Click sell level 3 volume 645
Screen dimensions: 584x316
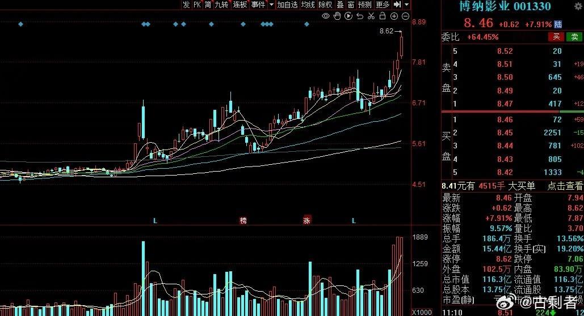555,77
